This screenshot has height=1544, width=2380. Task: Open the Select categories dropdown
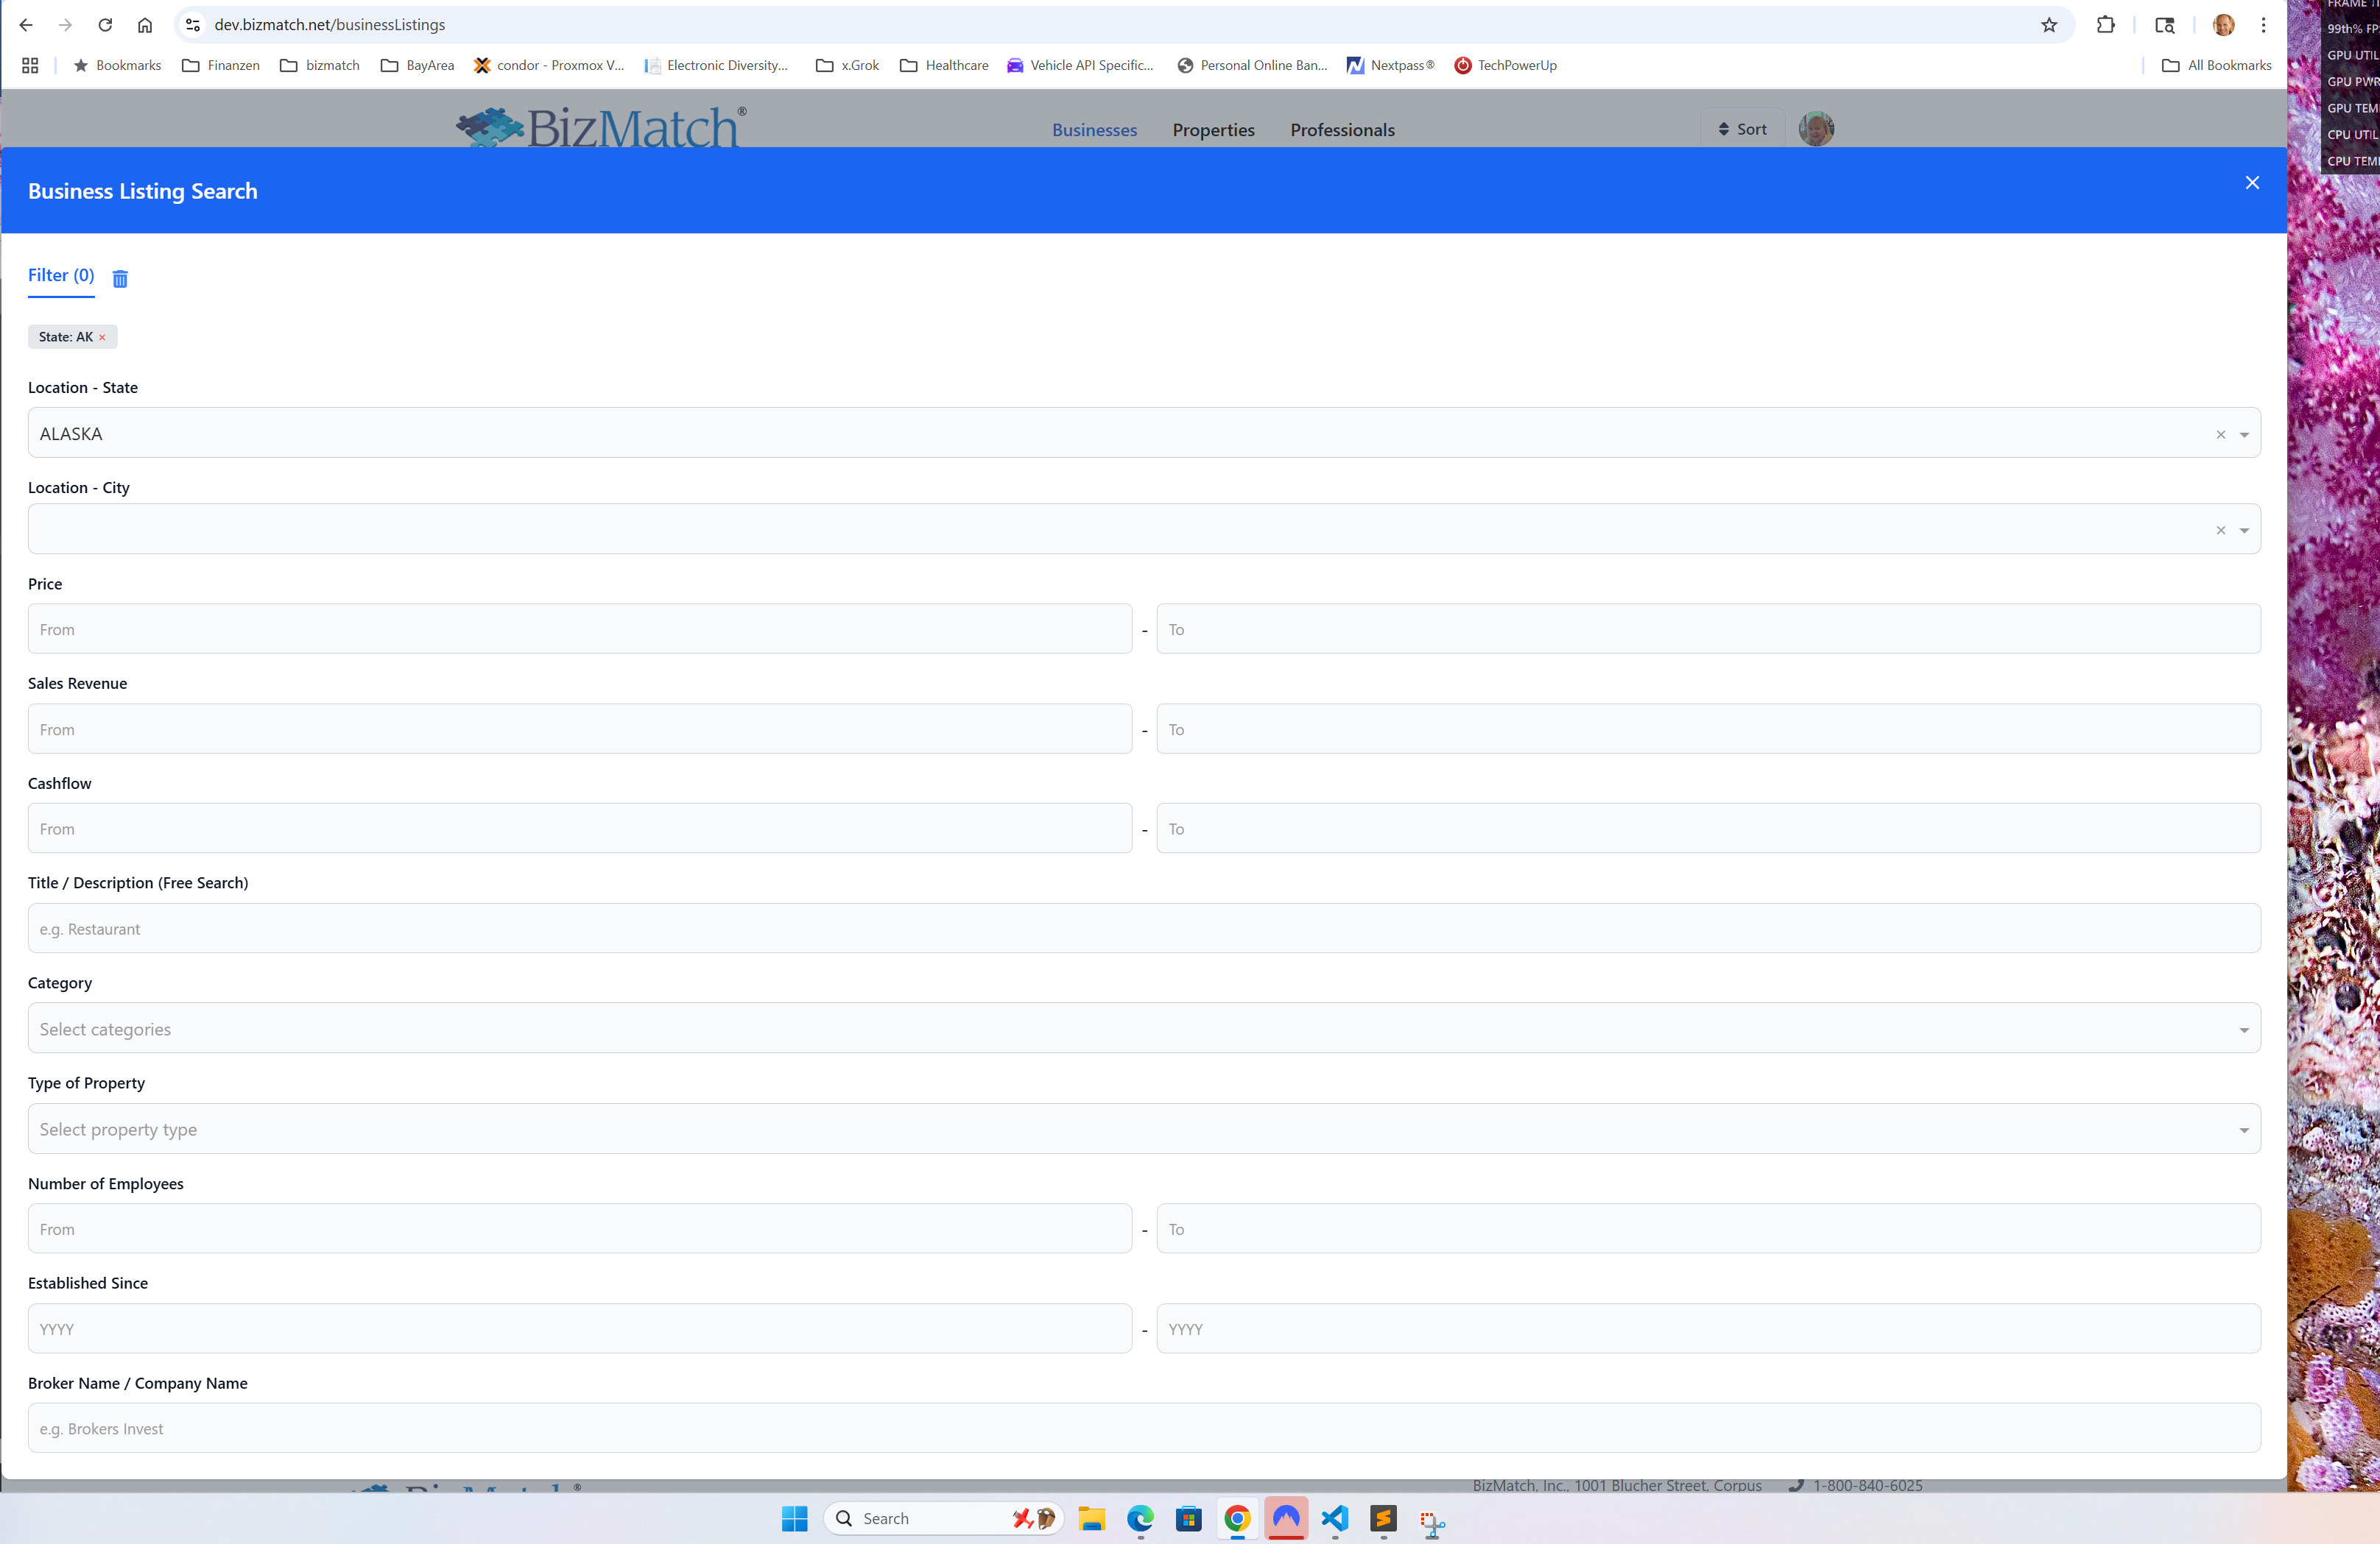click(x=1143, y=1028)
